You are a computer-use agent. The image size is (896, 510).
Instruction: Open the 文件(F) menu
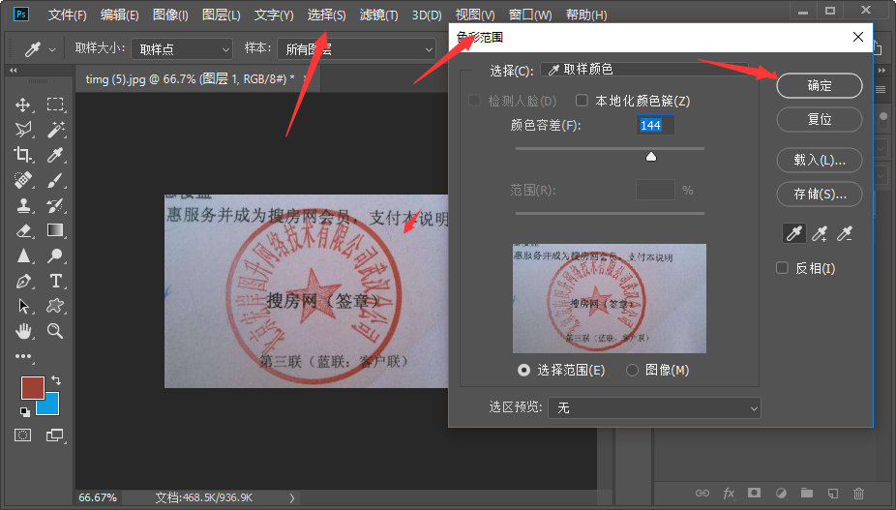pos(67,15)
